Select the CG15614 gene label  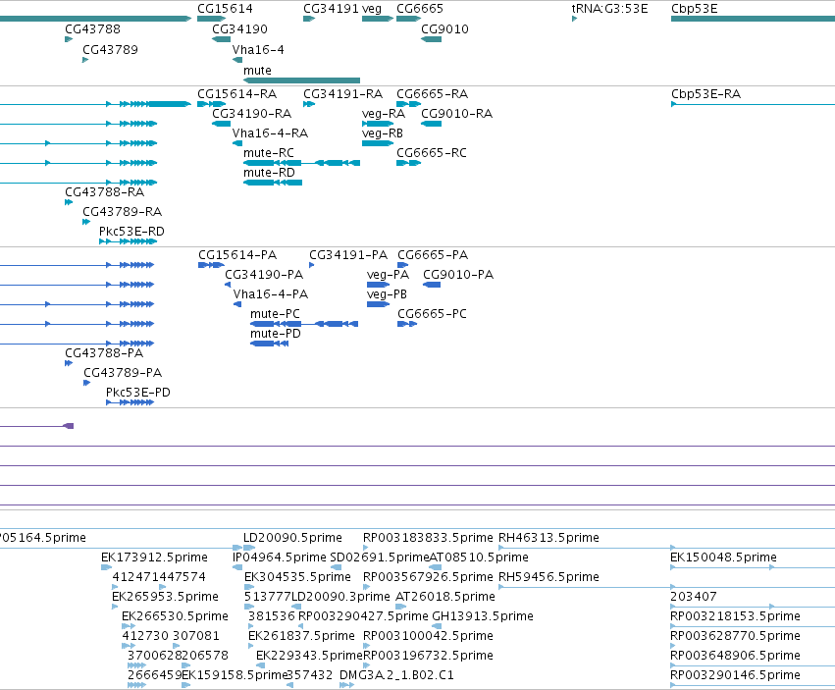point(225,9)
